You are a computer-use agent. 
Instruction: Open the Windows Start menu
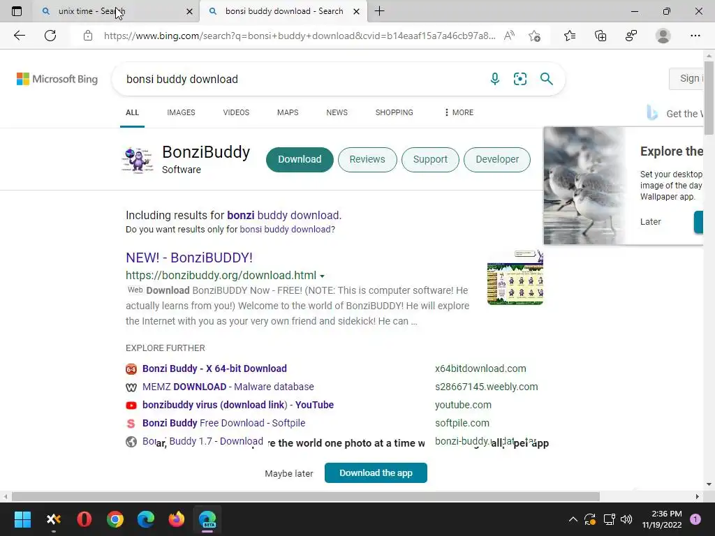click(22, 519)
